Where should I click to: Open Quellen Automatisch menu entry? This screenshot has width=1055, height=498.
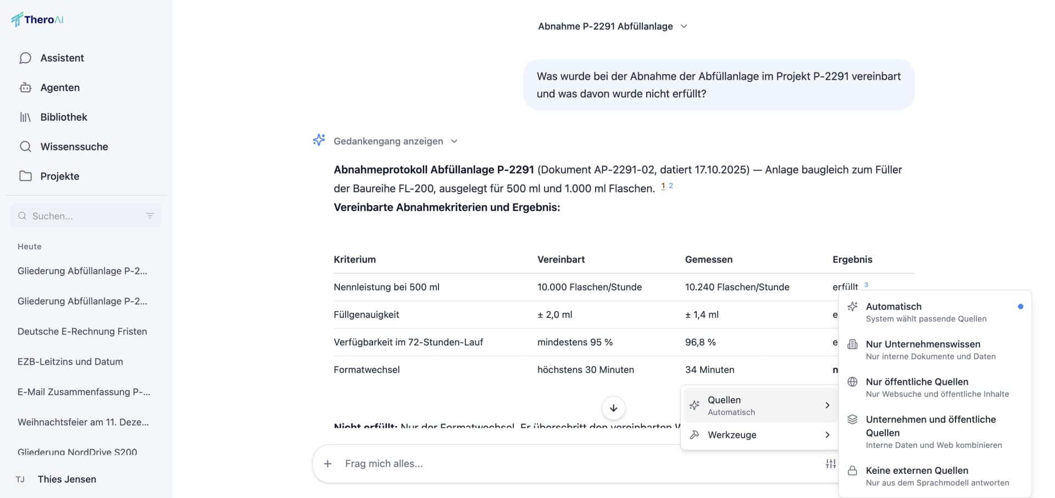point(760,405)
